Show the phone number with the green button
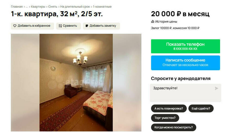 [x=185, y=46]
